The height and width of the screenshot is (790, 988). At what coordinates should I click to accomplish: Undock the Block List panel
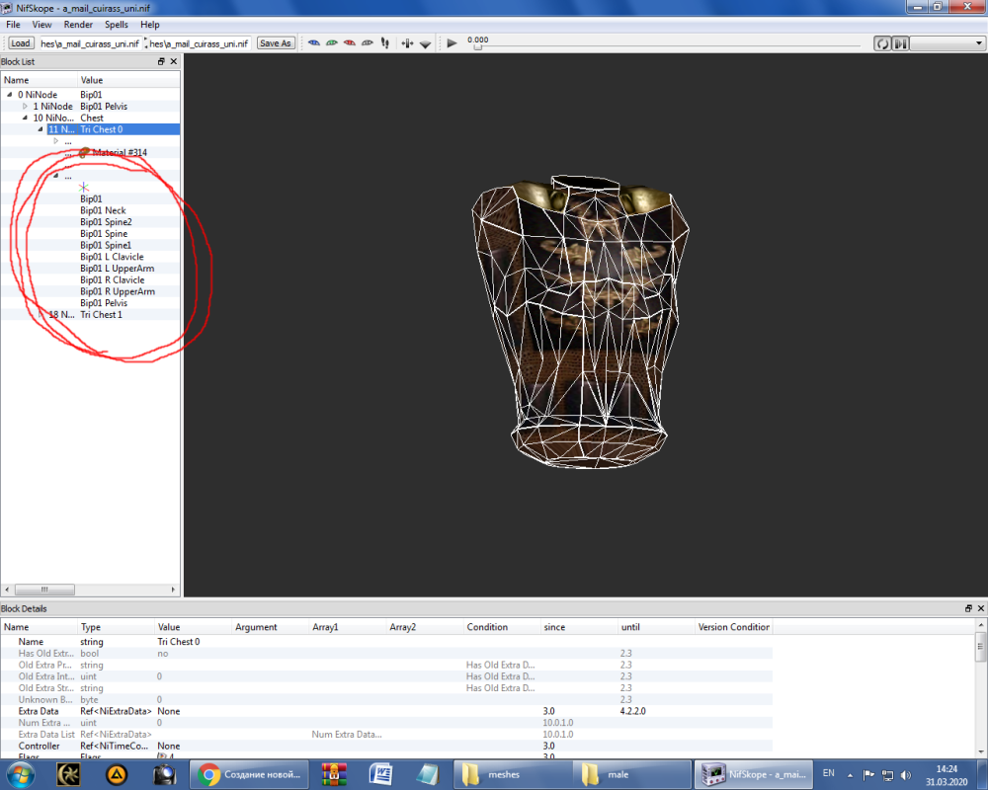pos(161,61)
